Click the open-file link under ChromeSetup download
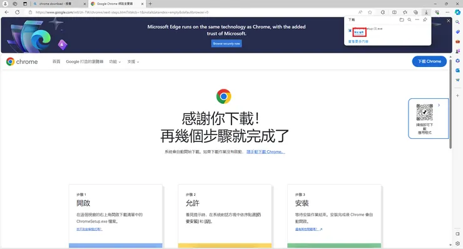Screen dimensions: 463x249 pyautogui.click(x=359, y=32)
